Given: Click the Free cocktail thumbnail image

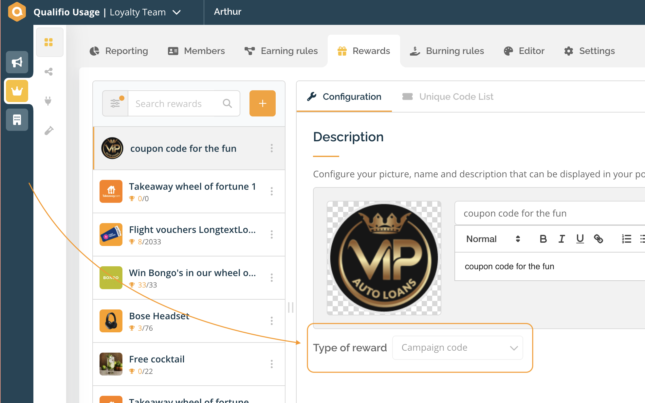Looking at the screenshot, I should point(111,364).
